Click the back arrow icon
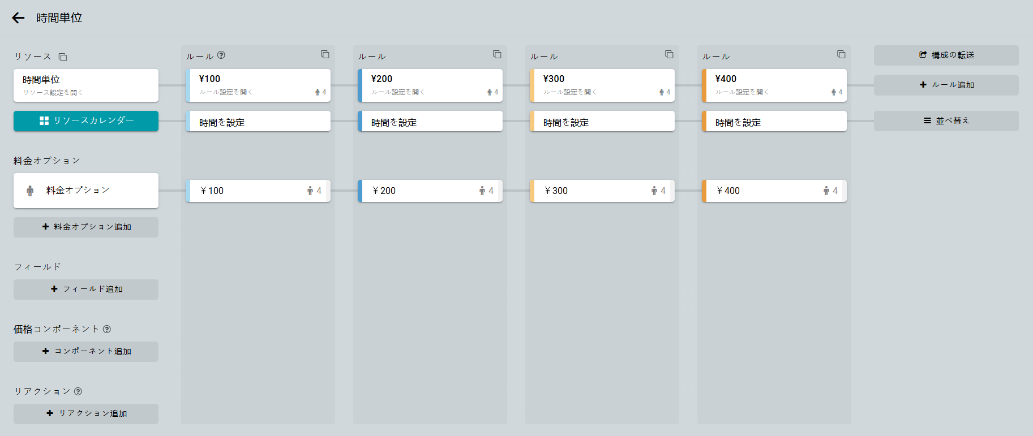Image resolution: width=1033 pixels, height=436 pixels. point(18,18)
